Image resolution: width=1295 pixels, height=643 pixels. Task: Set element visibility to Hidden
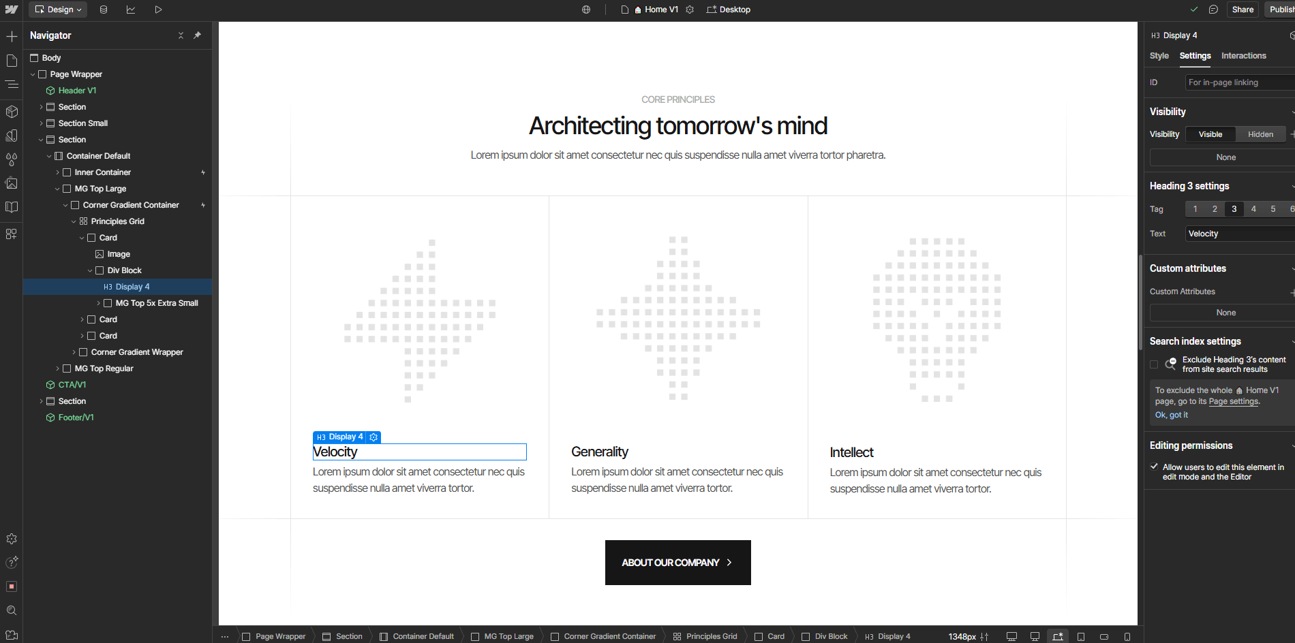pos(1260,134)
